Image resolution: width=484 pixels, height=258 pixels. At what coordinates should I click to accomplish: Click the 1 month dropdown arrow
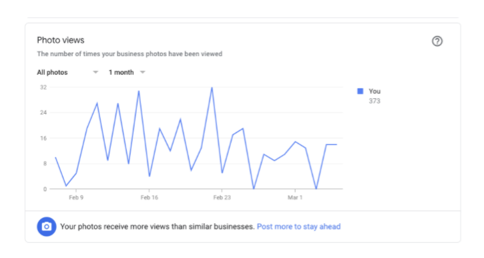[143, 72]
